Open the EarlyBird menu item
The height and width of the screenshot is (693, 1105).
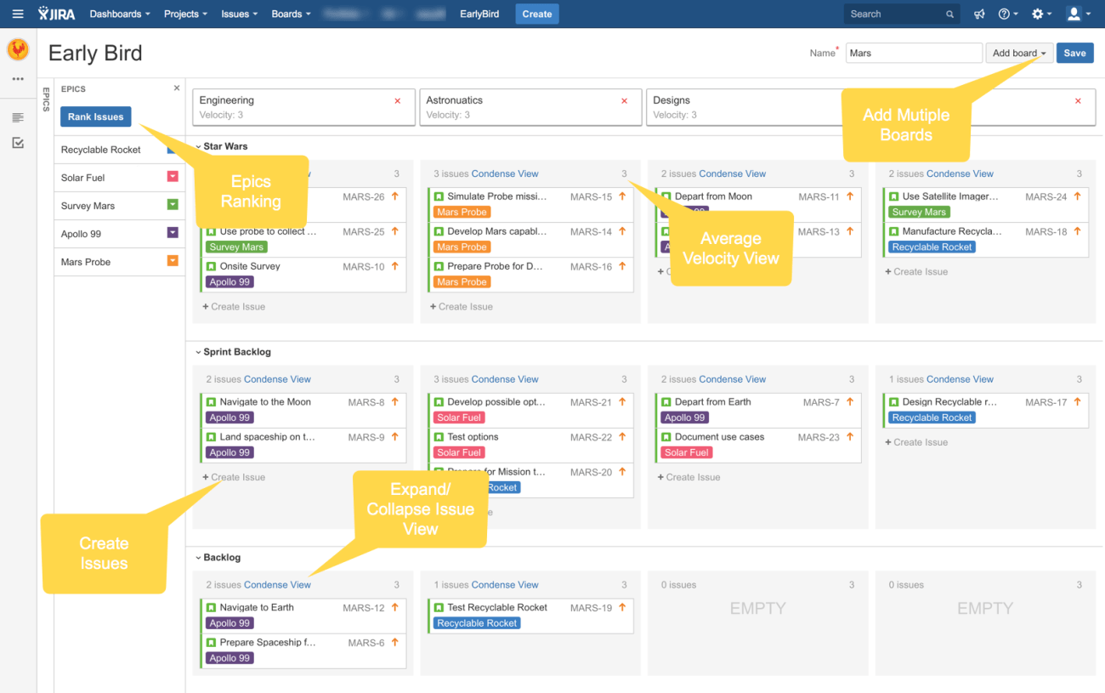tap(479, 14)
